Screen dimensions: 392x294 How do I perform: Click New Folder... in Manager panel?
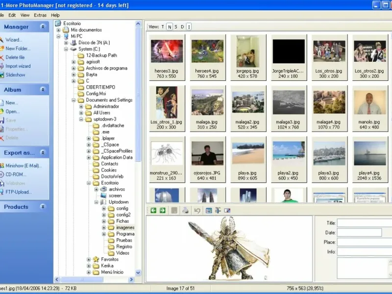point(18,49)
